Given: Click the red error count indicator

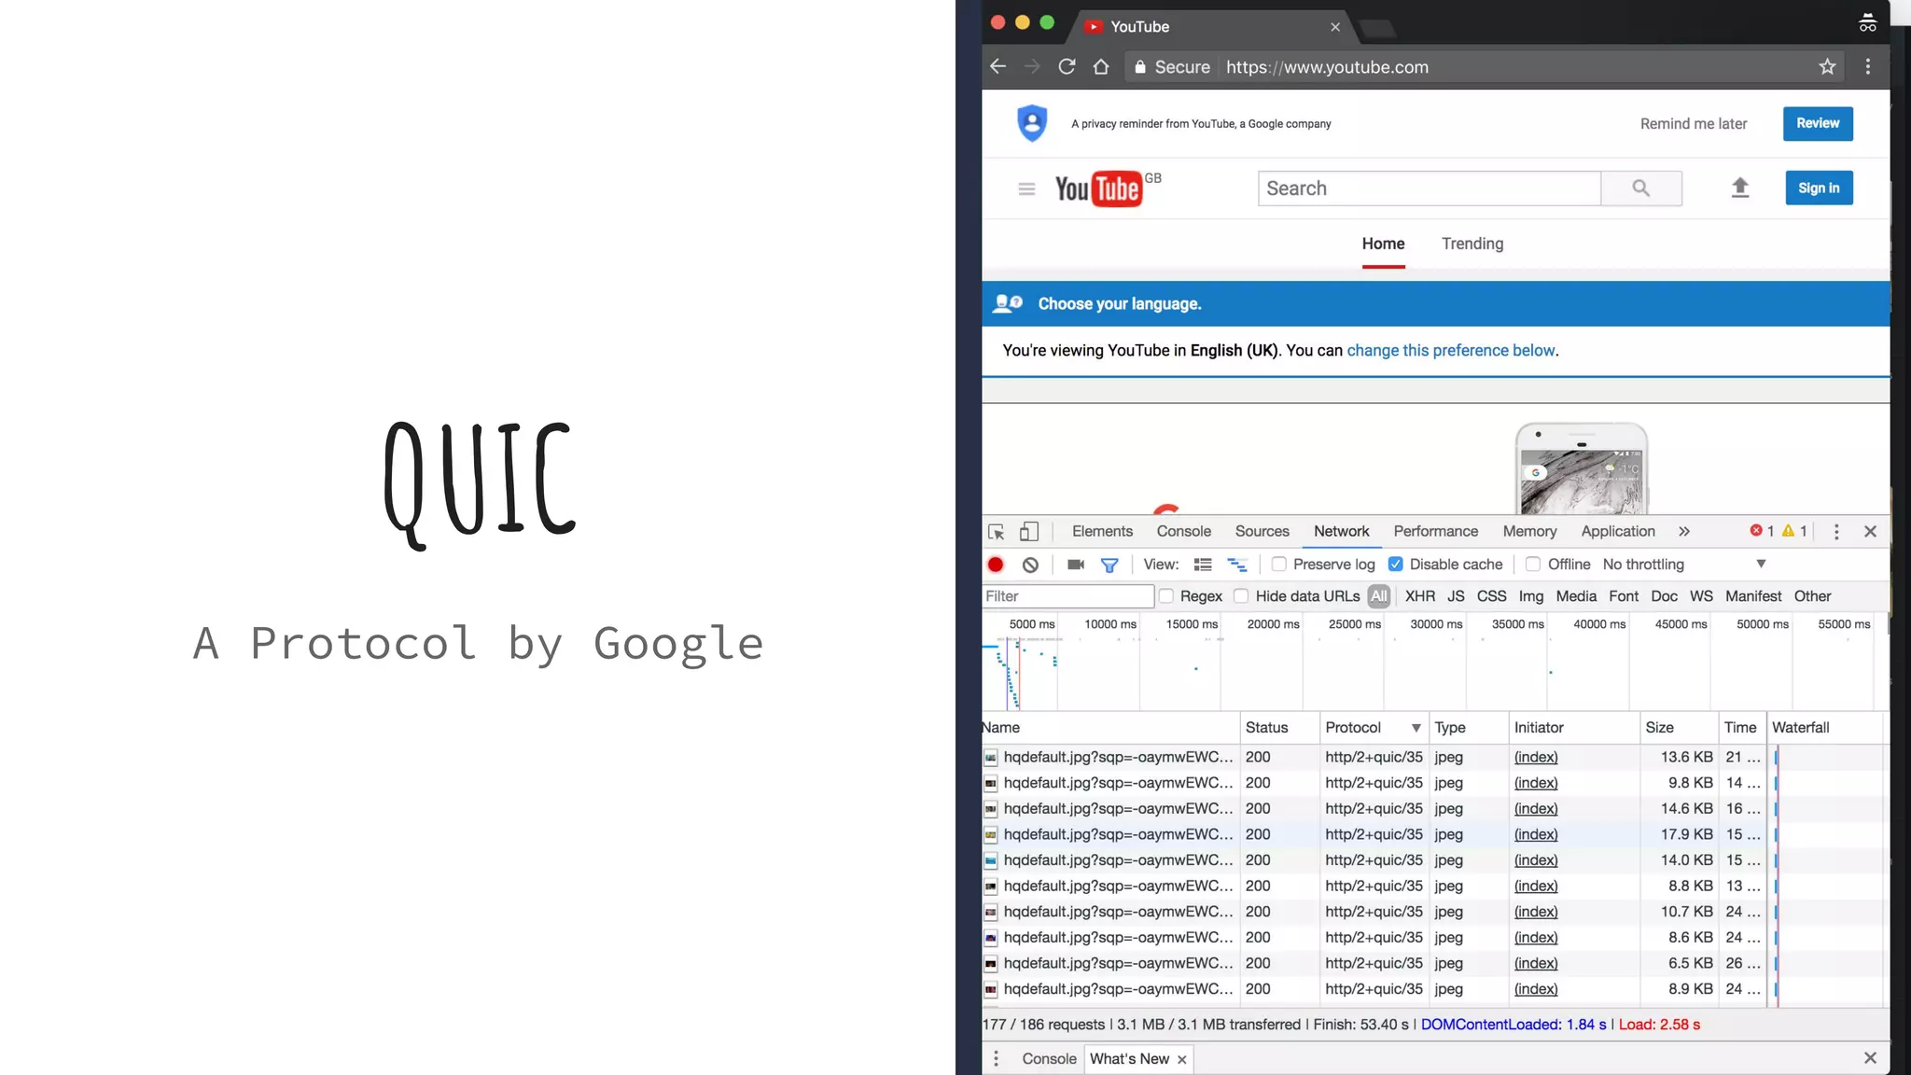Looking at the screenshot, I should [1762, 531].
